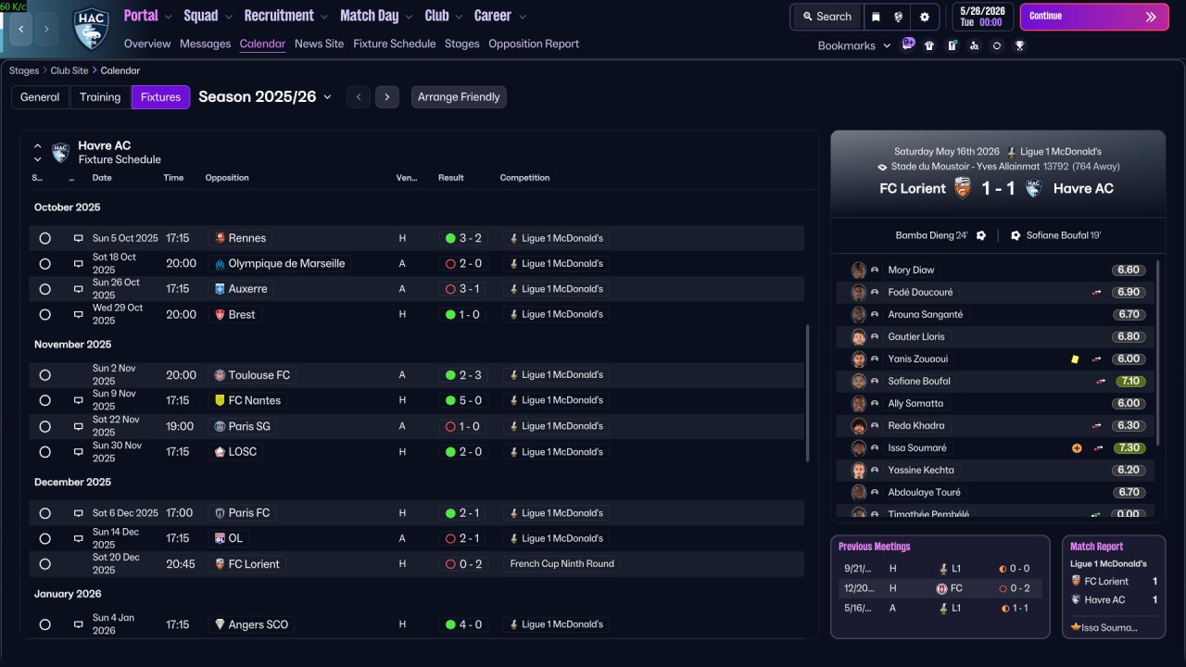Select the circle on the FC Nantes row
This screenshot has width=1186, height=667.
pyautogui.click(x=44, y=401)
